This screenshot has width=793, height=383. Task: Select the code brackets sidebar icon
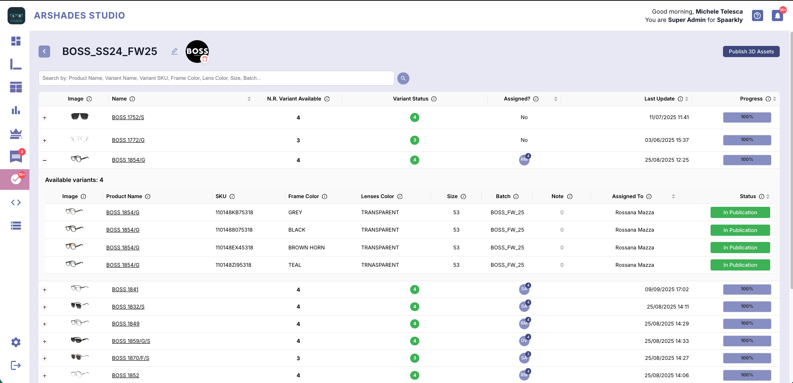pos(16,202)
